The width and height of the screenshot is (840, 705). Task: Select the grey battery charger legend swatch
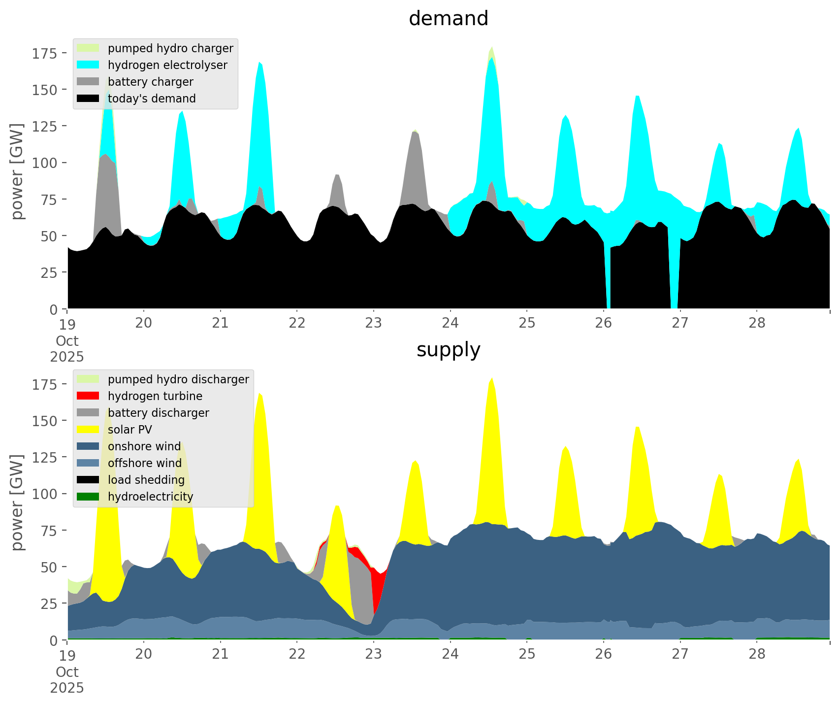(89, 82)
